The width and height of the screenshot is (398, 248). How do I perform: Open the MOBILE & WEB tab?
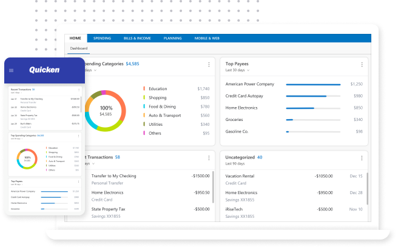[x=207, y=38]
